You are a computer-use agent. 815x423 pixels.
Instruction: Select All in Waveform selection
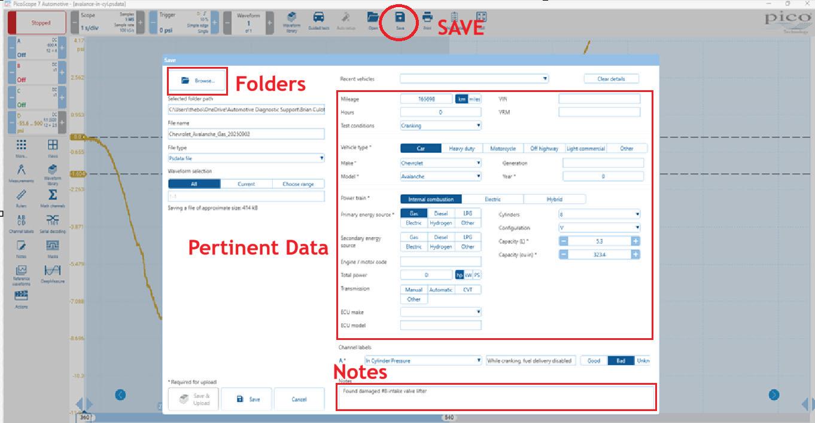click(194, 184)
